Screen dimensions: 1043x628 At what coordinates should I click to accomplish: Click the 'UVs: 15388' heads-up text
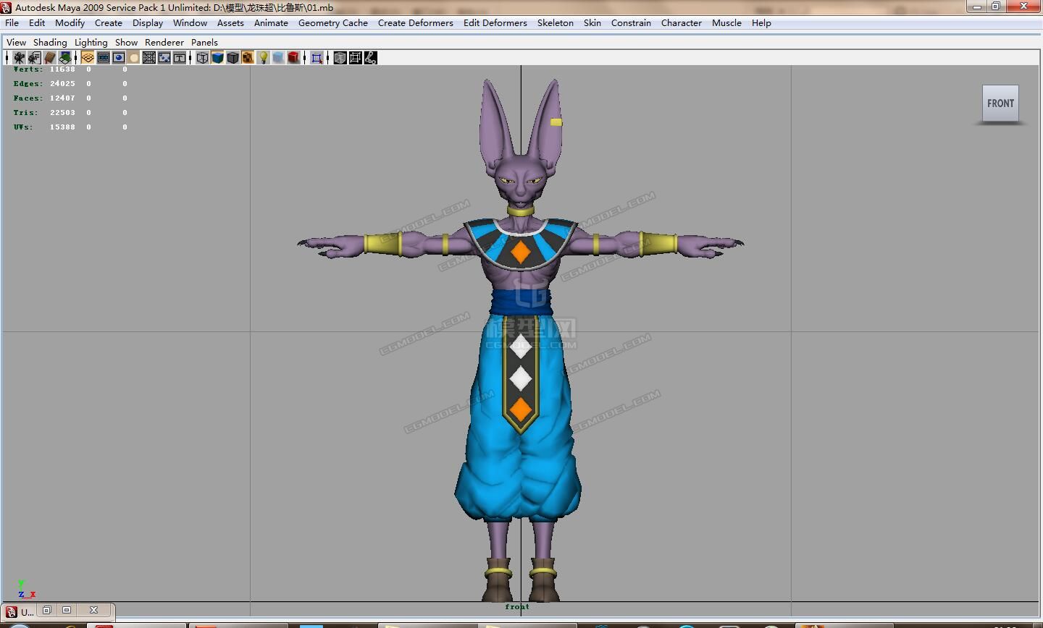coord(44,127)
